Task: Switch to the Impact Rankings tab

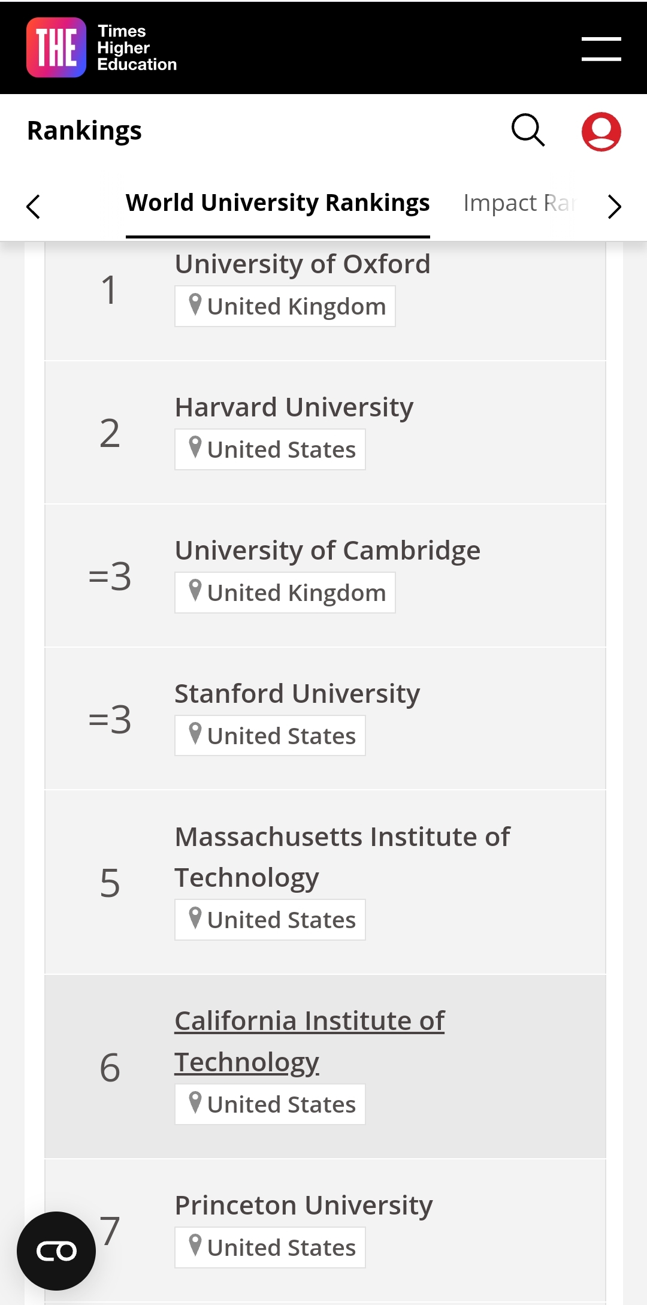Action: click(x=519, y=203)
